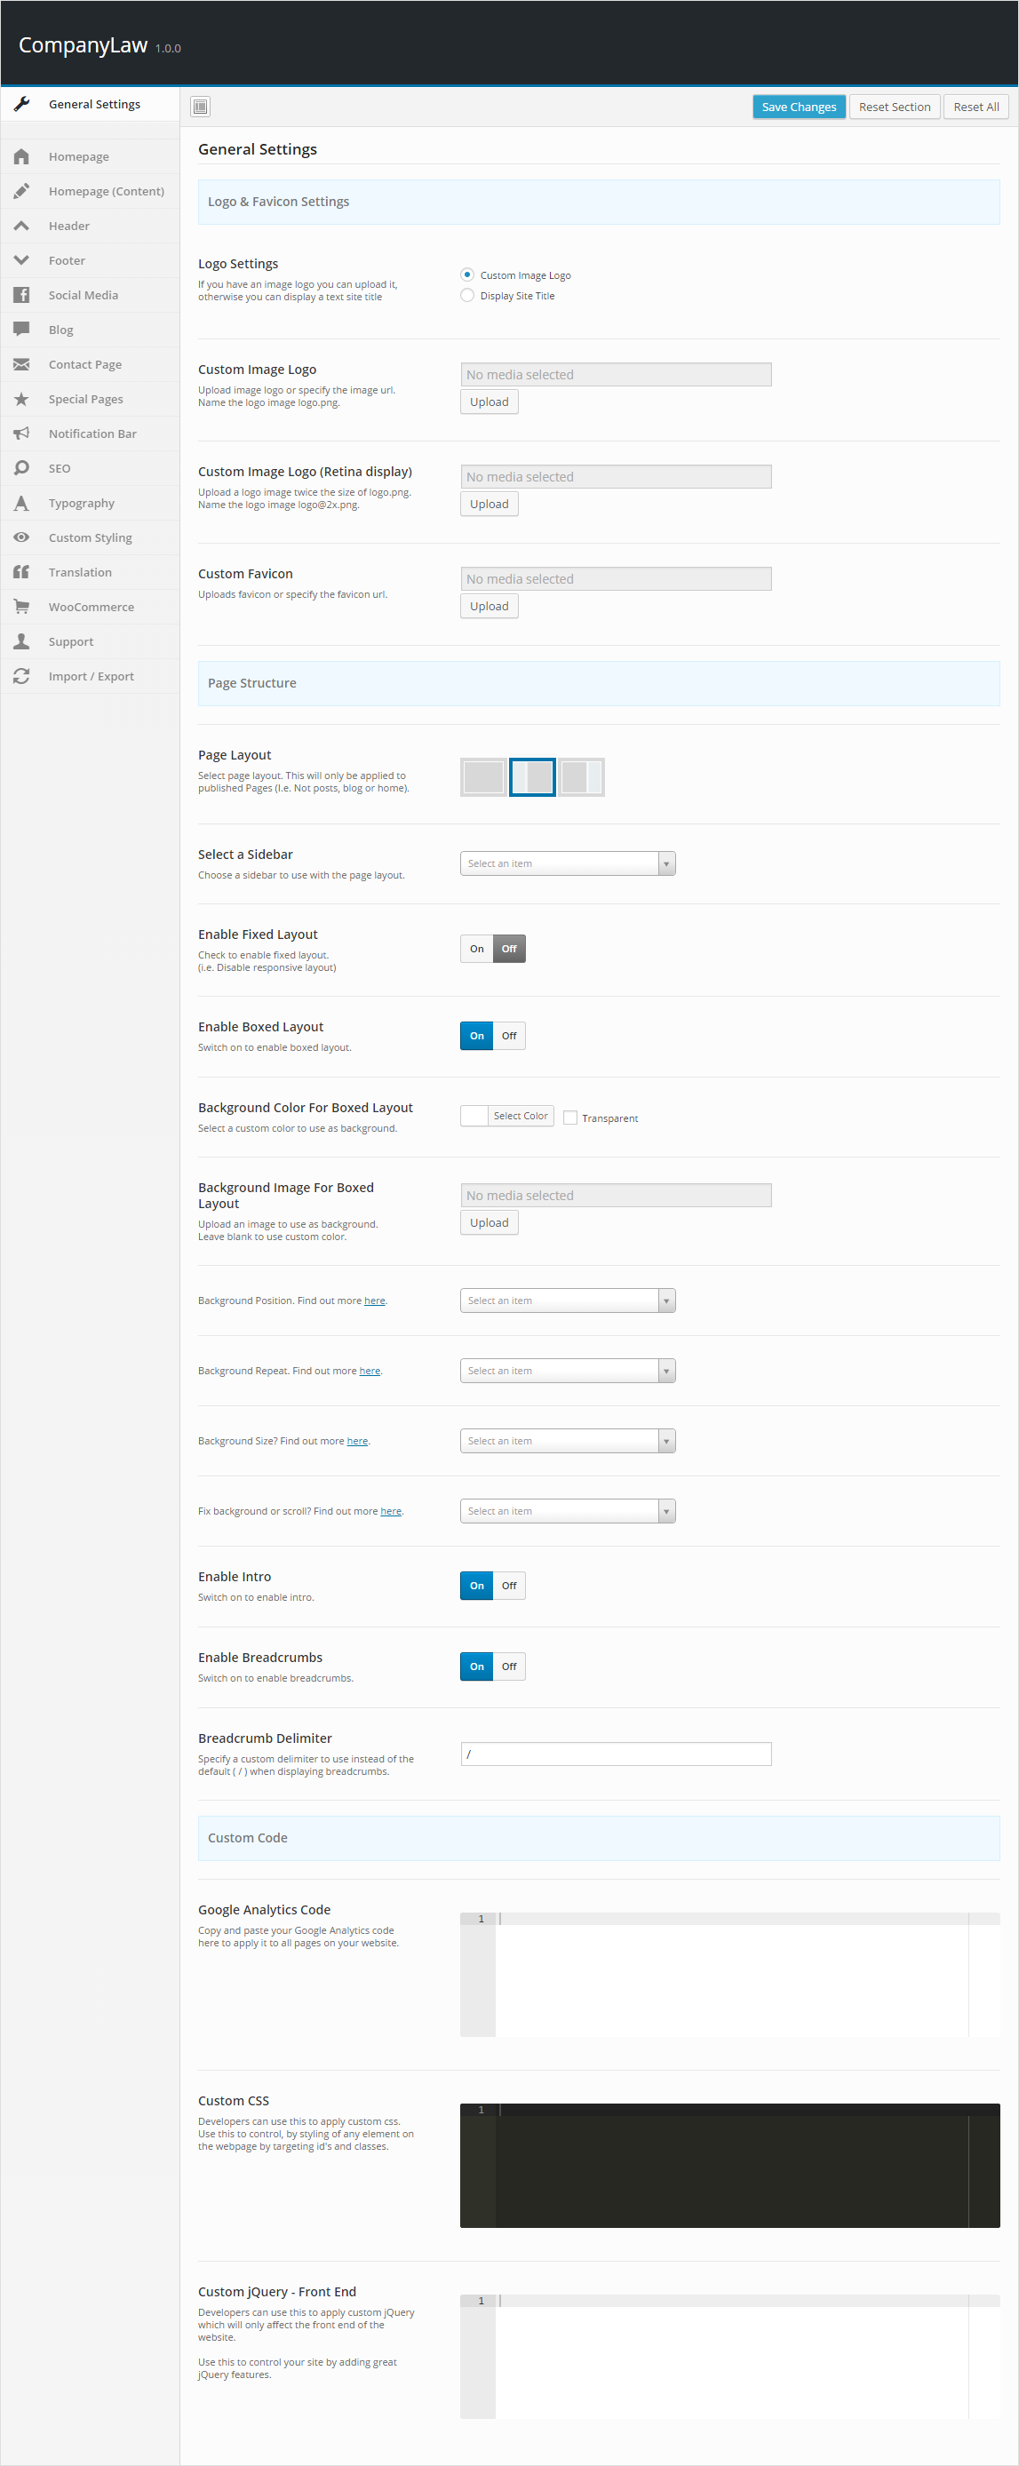The image size is (1019, 2466).
Task: Click the star icon for Special Pages
Action: click(22, 399)
